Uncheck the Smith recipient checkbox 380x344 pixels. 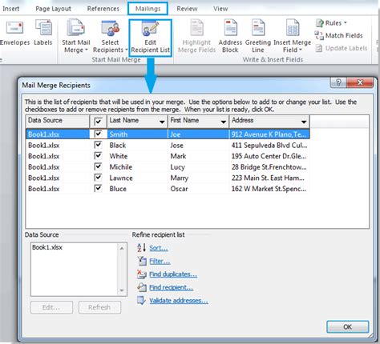tap(98, 134)
